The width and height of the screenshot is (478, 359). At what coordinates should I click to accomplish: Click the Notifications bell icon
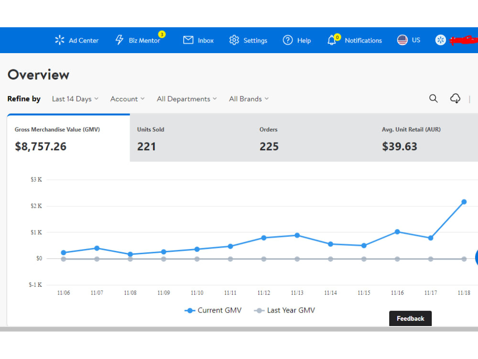(332, 40)
